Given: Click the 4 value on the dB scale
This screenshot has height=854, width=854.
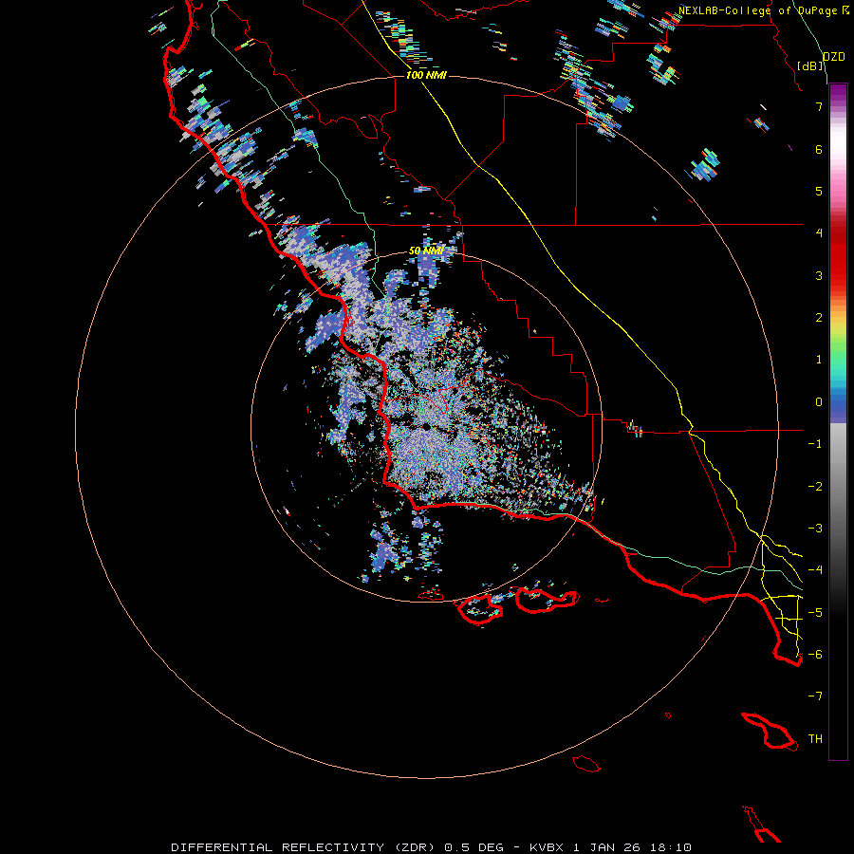Looking at the screenshot, I should [819, 233].
